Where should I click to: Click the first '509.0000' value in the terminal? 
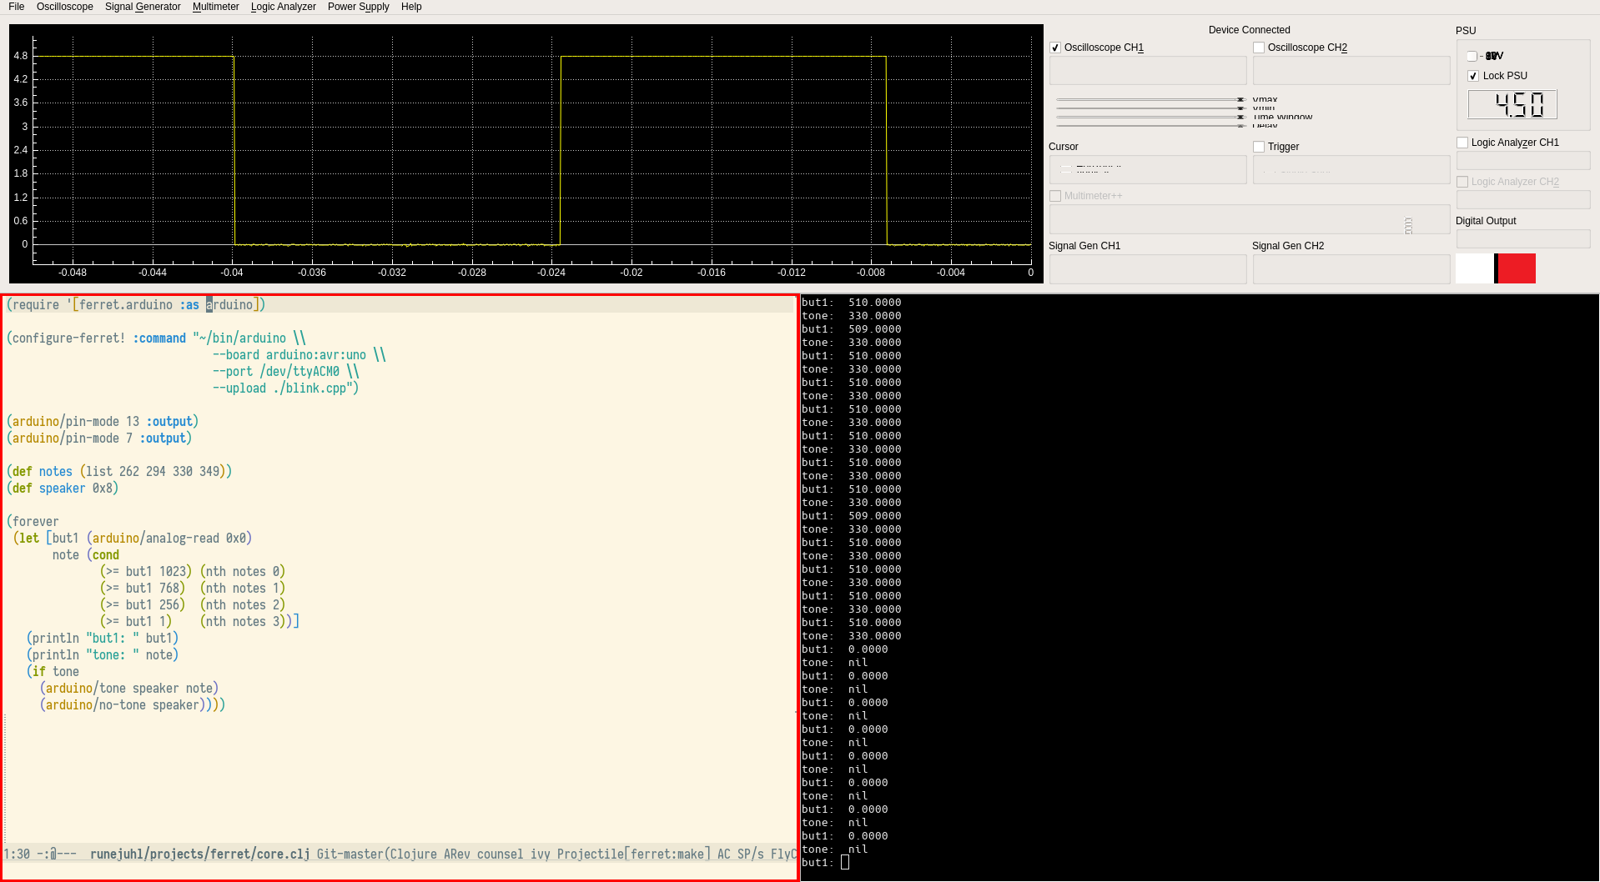[875, 329]
